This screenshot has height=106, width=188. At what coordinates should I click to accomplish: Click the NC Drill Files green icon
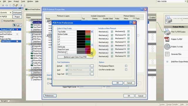(32, 56)
